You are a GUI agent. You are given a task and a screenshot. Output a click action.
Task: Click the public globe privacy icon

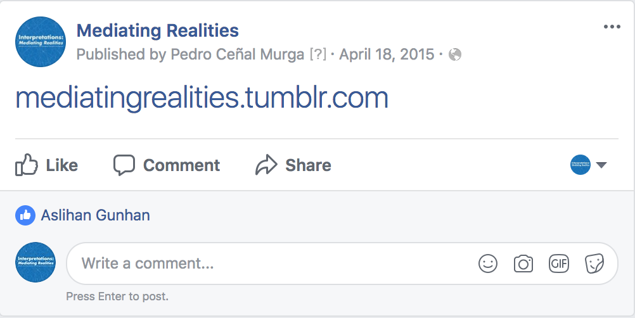(454, 55)
